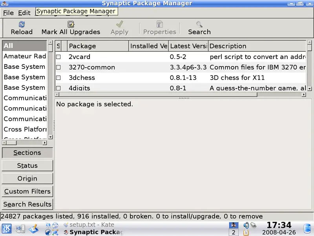Click the Apply checkmark icon
Screen dimensions: 314x236
click(x=120, y=24)
